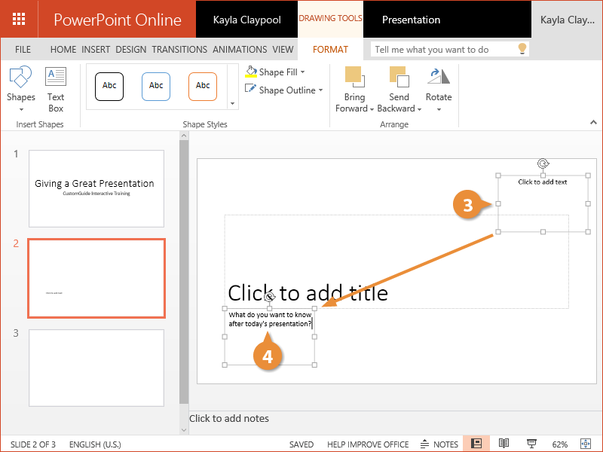Screen dimensions: 603x452
Task: Collapse the ribbon with the chevron
Action: click(x=593, y=122)
